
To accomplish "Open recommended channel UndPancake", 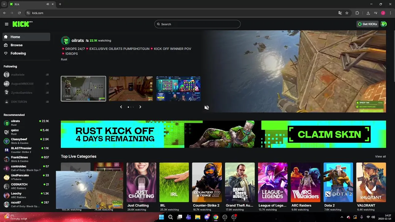I will click(x=26, y=177).
